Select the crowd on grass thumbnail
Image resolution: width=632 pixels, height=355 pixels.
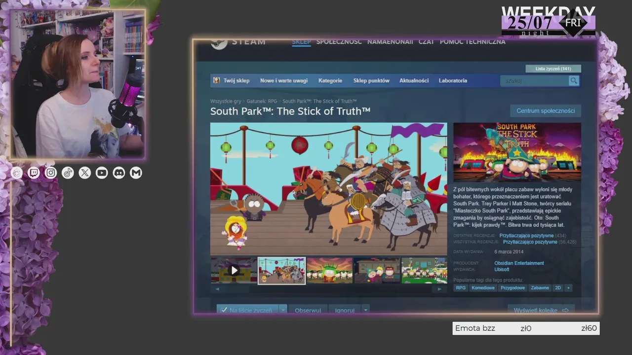point(424,270)
